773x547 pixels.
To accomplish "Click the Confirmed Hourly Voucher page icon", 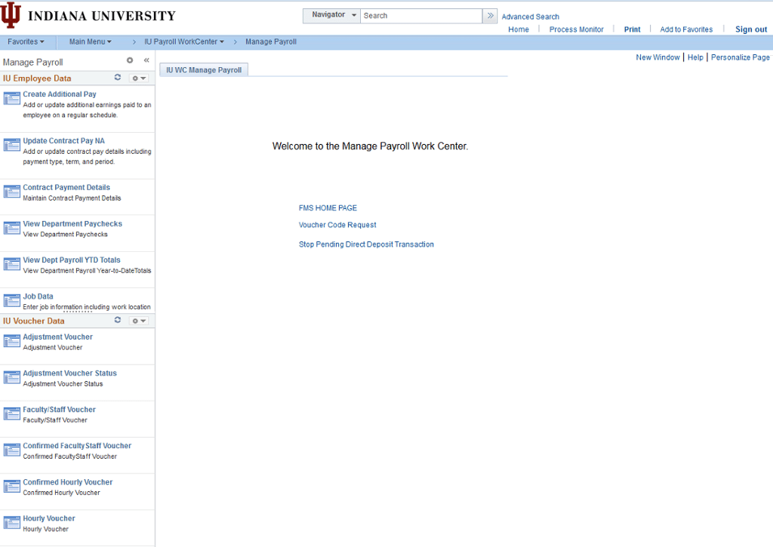I will [x=12, y=487].
